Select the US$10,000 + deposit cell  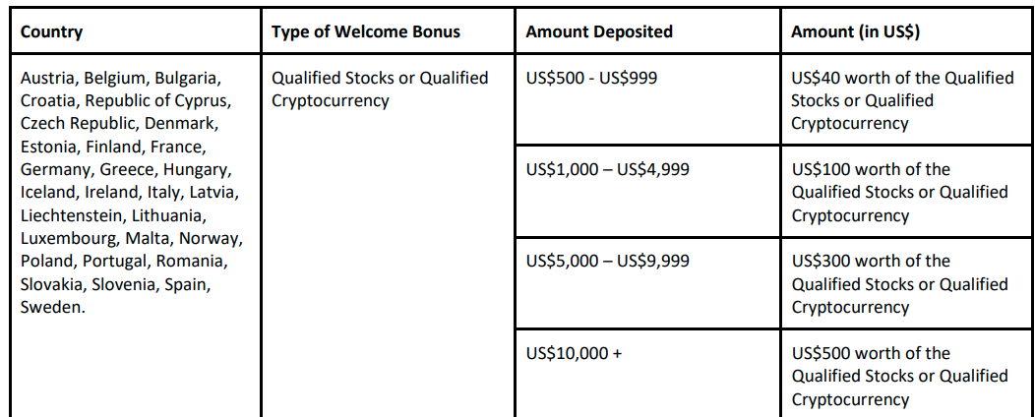click(574, 353)
